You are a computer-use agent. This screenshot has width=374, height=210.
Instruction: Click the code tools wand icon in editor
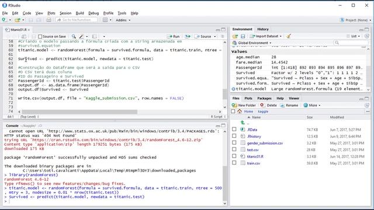pyautogui.click(x=82, y=36)
